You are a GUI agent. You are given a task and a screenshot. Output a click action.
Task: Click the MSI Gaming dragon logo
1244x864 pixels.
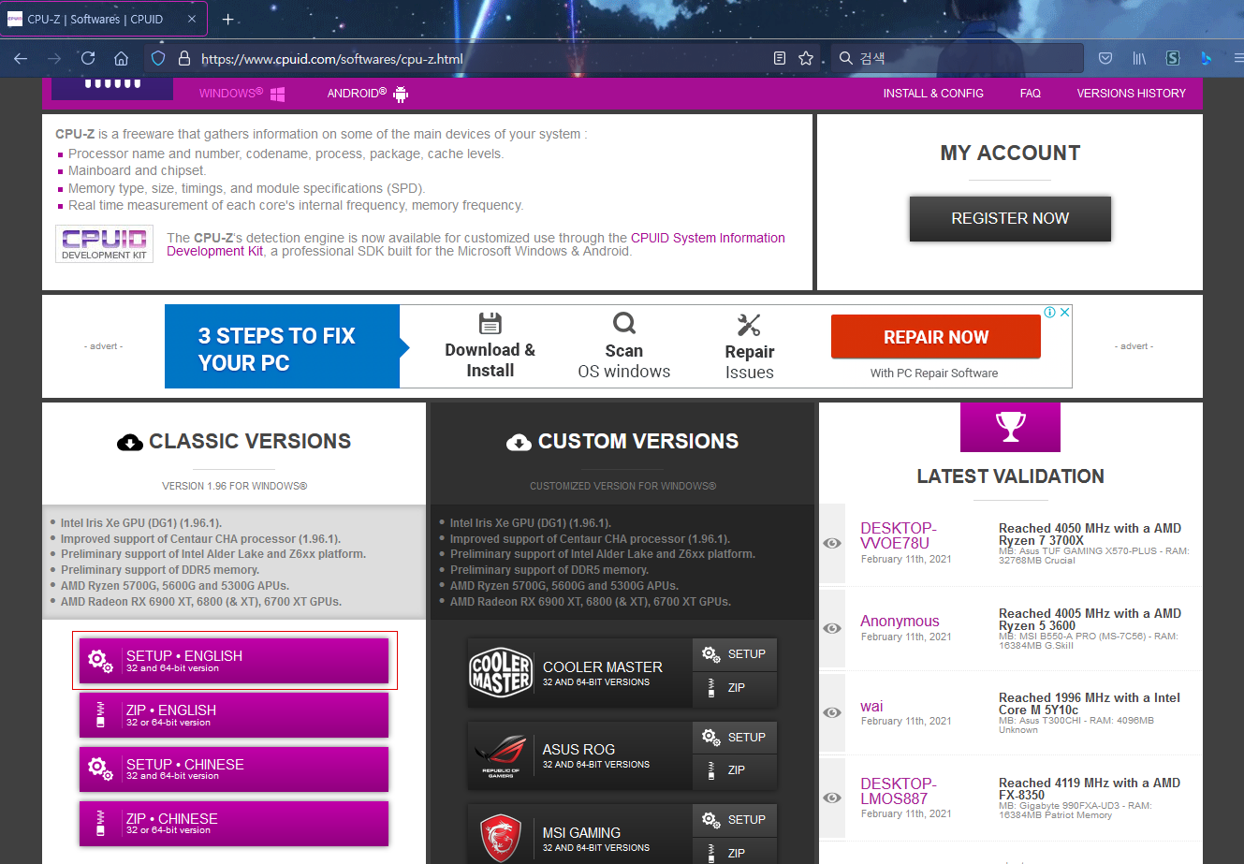pyautogui.click(x=500, y=838)
